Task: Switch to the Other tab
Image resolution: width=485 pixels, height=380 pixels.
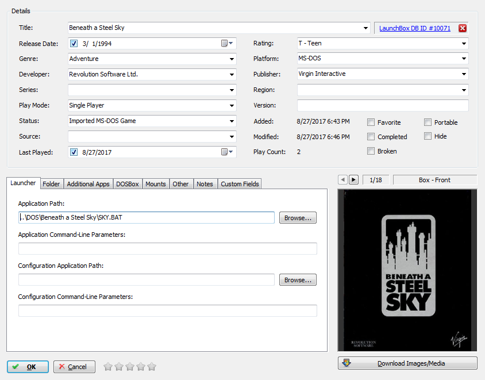Action: point(180,184)
